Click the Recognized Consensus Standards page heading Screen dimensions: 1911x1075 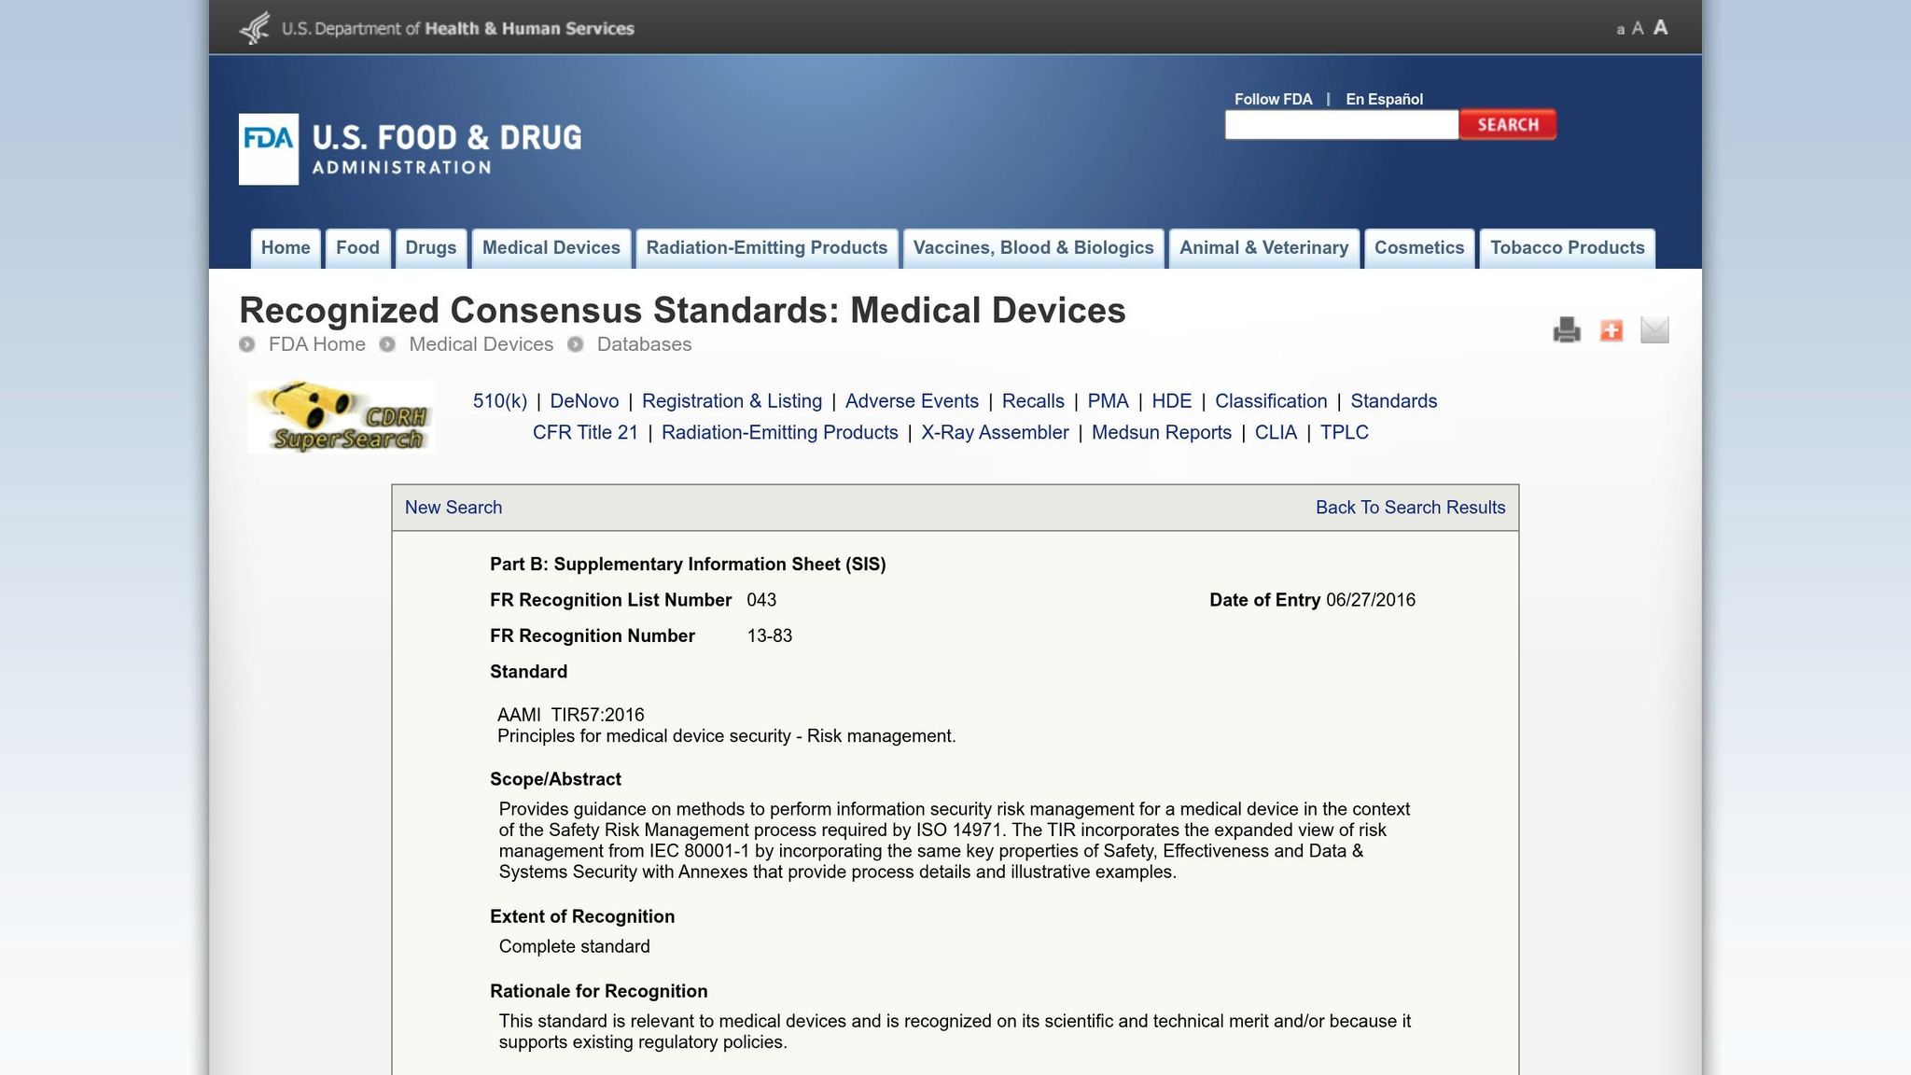[683, 311]
